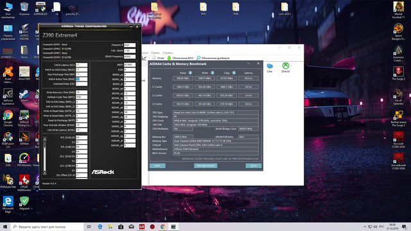Launch Steam from desktop
The height and width of the screenshot is (231, 411).
coord(24,96)
